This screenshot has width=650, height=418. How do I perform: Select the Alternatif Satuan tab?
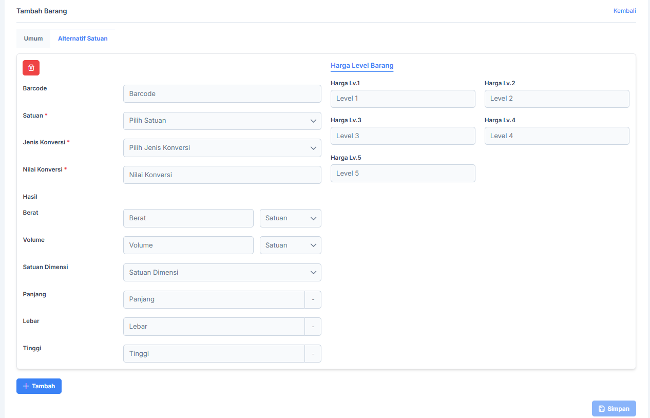[83, 39]
